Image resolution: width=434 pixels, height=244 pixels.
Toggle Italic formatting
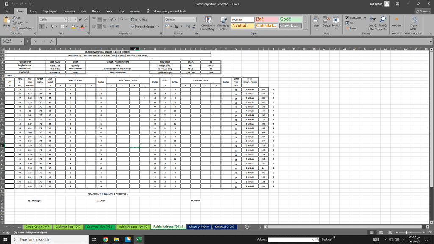click(47, 27)
